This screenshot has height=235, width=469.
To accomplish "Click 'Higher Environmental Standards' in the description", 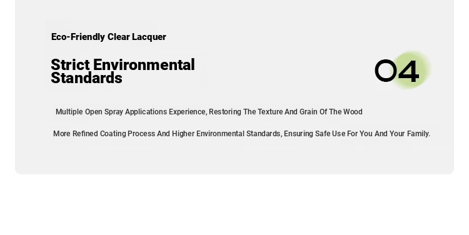I will point(226,134).
